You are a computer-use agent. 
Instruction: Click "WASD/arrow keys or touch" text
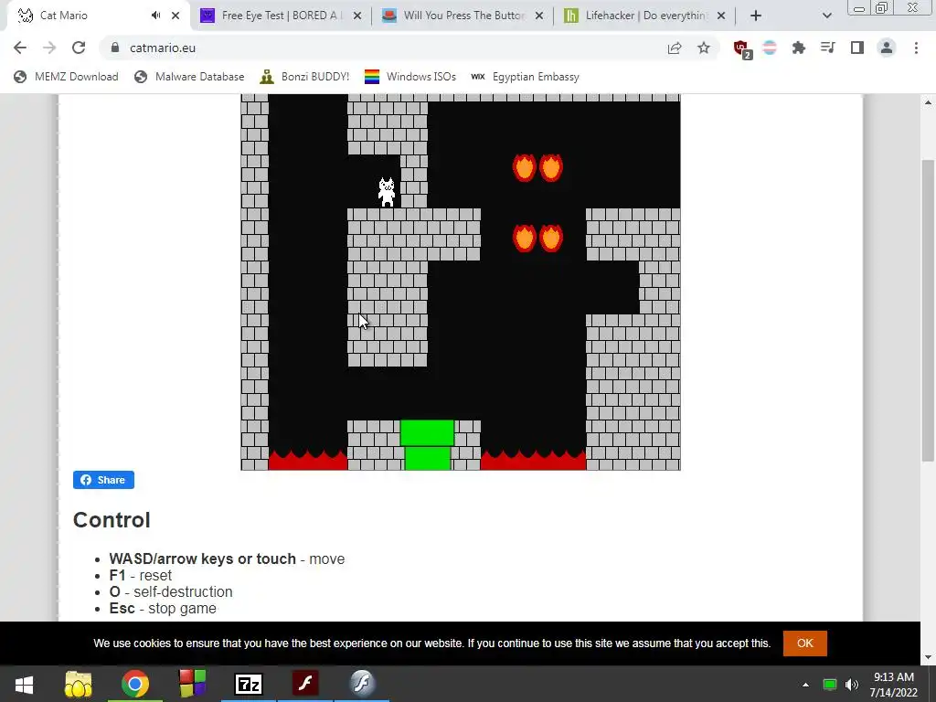pyautogui.click(x=202, y=558)
